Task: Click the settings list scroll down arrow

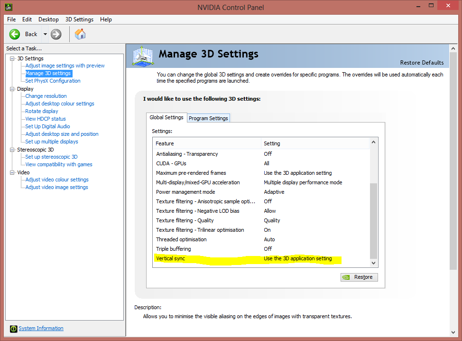Action: [374, 263]
